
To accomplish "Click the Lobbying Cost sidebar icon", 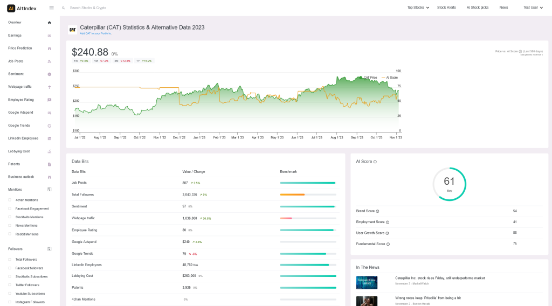I will coord(49,151).
